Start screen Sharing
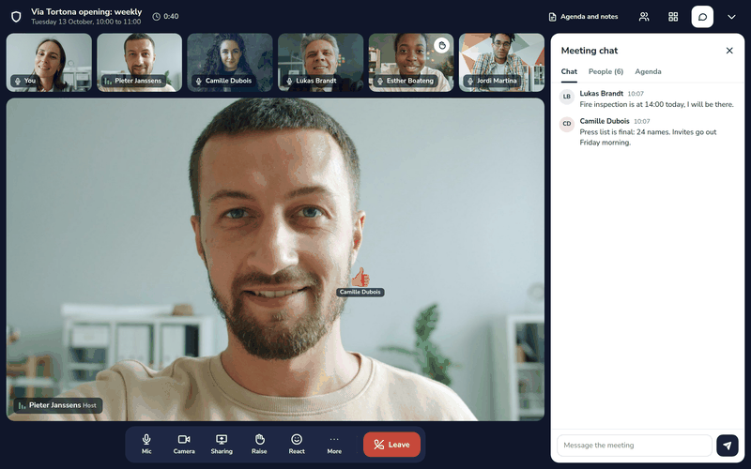751x469 pixels. click(x=222, y=444)
